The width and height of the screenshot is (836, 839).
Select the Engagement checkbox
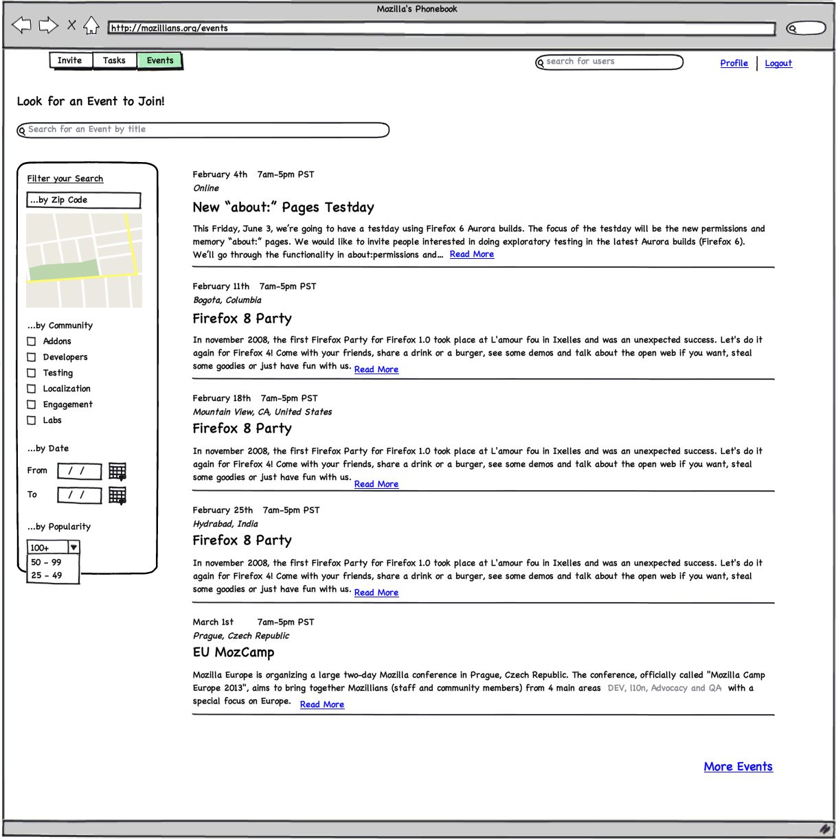[x=32, y=404]
